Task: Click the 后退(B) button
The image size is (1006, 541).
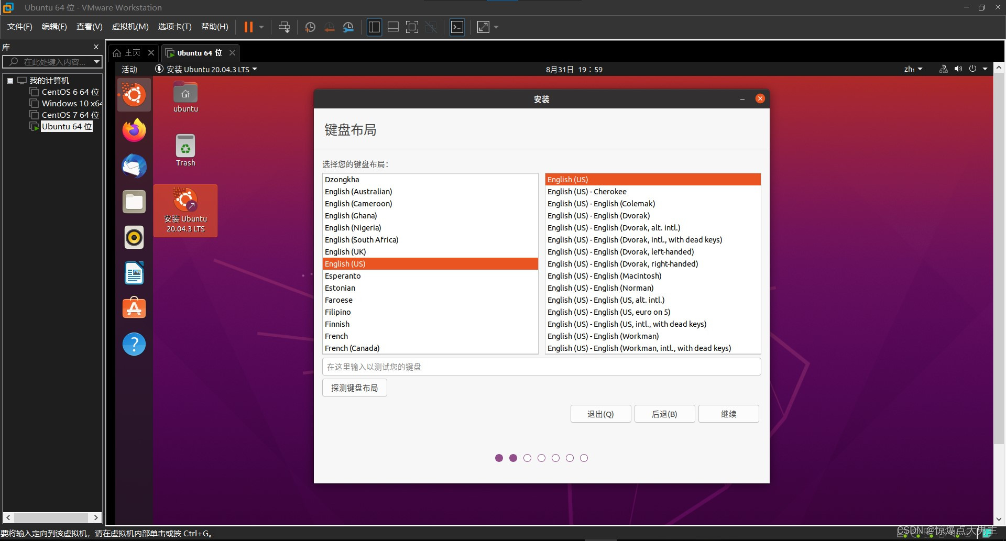Action: (664, 414)
